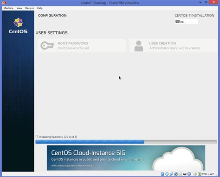This screenshot has height=177, width=220.
Task: Click the shared folders status icon
Action: click(180, 174)
